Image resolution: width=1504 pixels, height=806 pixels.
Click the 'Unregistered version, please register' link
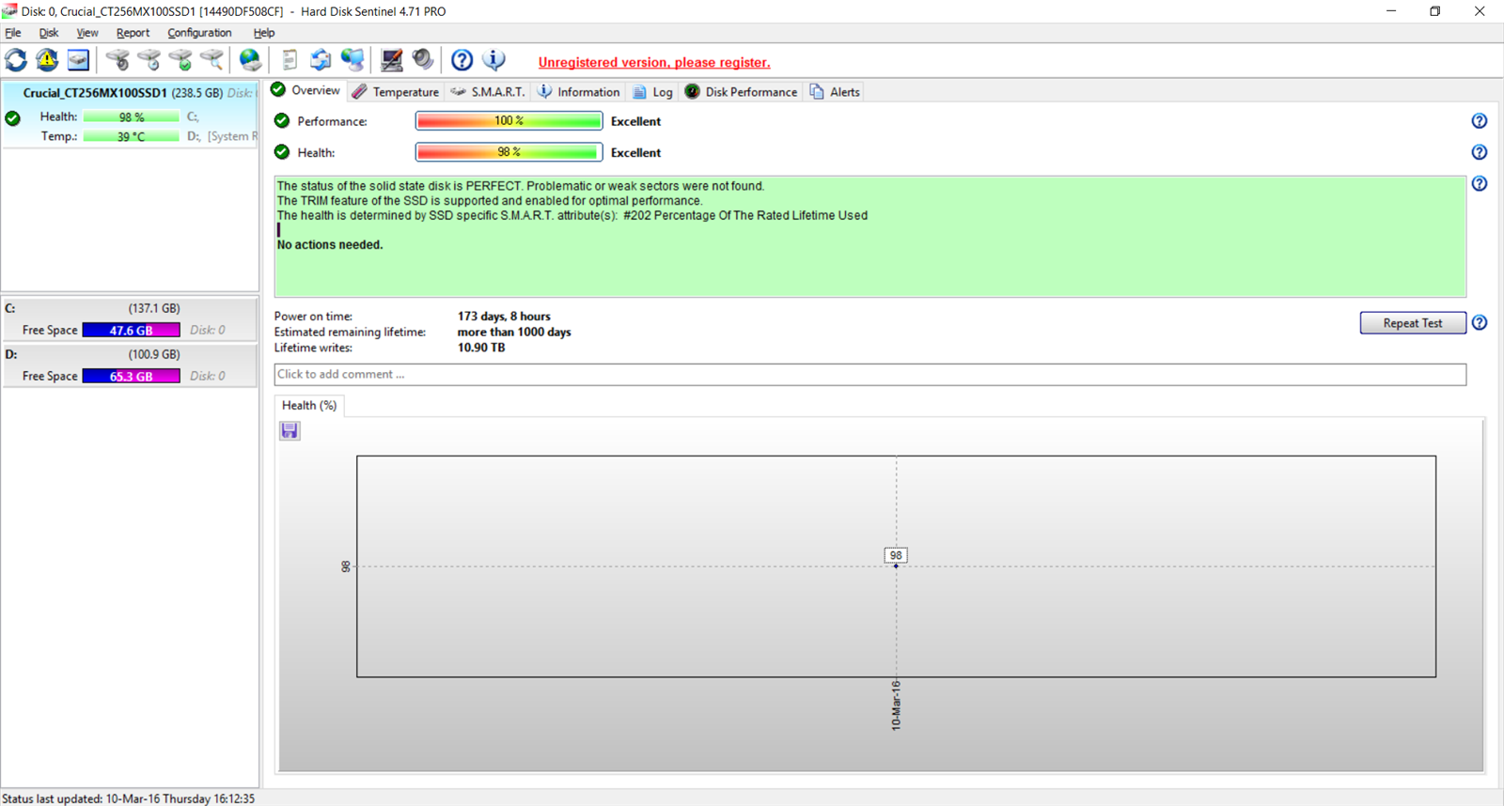(653, 63)
